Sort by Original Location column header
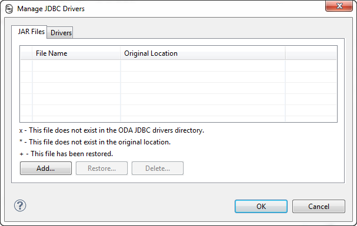 (x=203, y=53)
